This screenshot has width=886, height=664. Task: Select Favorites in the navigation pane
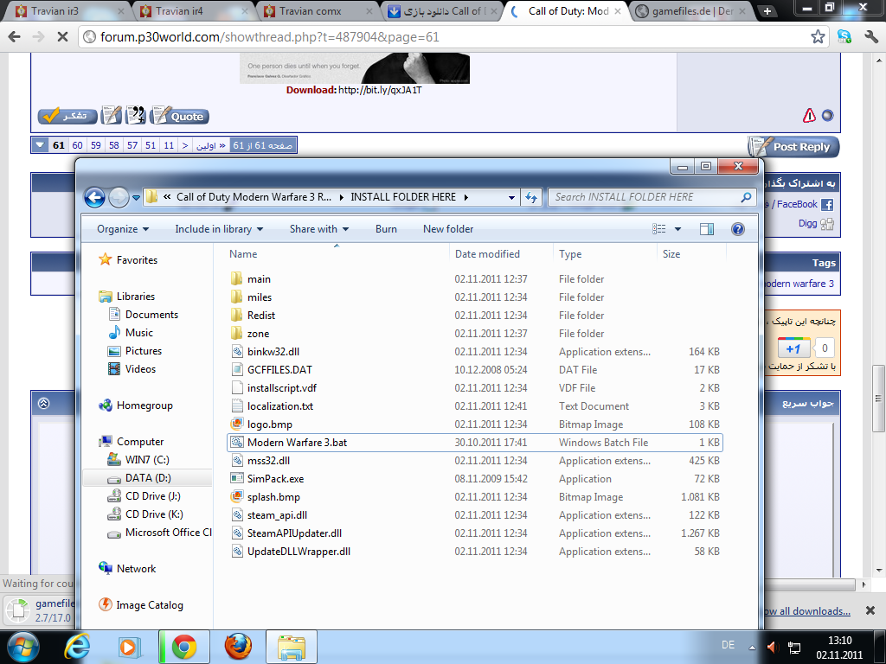pyautogui.click(x=137, y=259)
